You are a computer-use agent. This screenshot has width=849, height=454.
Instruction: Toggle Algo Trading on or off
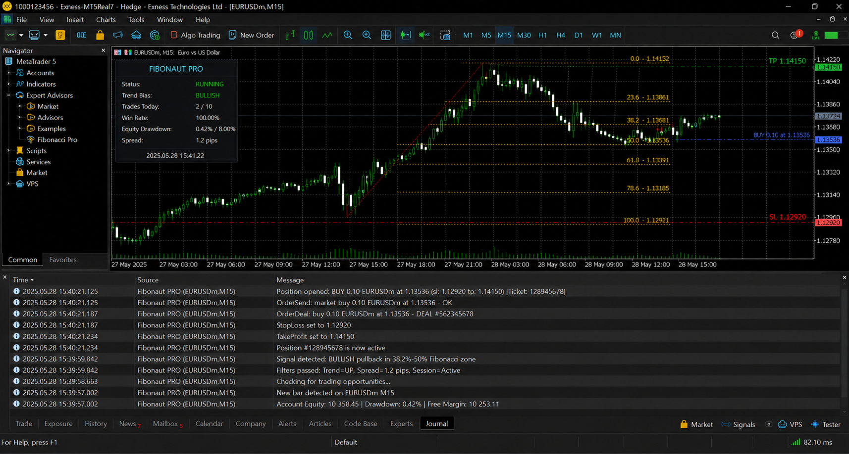click(195, 35)
